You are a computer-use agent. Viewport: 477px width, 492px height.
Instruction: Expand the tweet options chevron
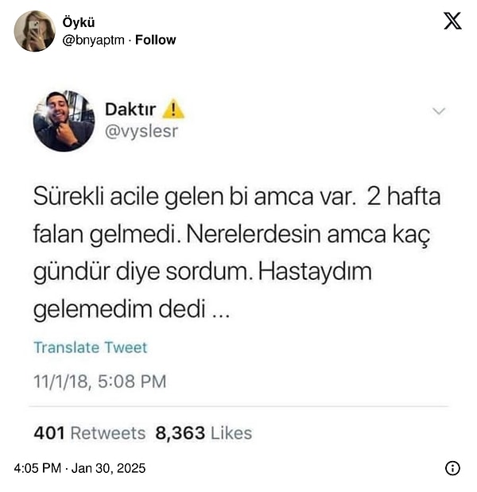pyautogui.click(x=439, y=111)
